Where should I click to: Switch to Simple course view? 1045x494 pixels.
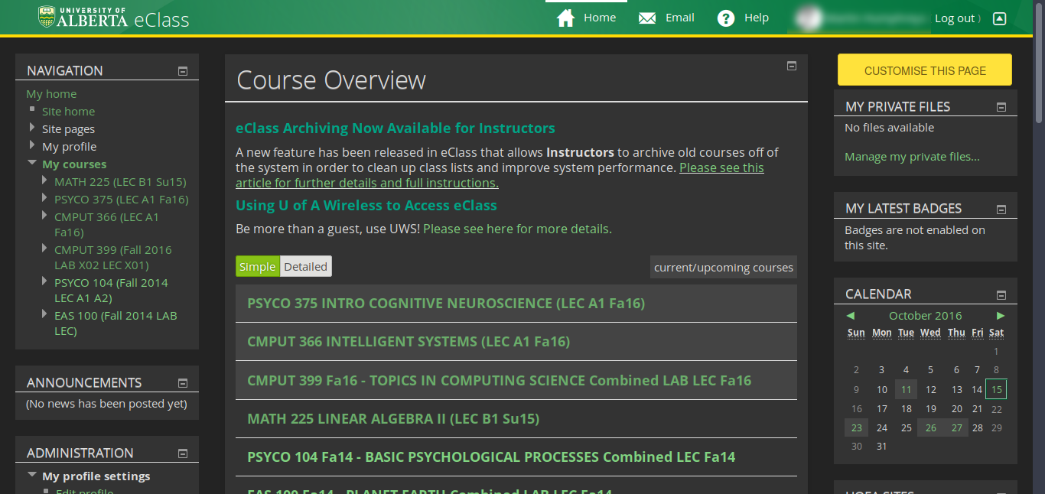(x=258, y=267)
